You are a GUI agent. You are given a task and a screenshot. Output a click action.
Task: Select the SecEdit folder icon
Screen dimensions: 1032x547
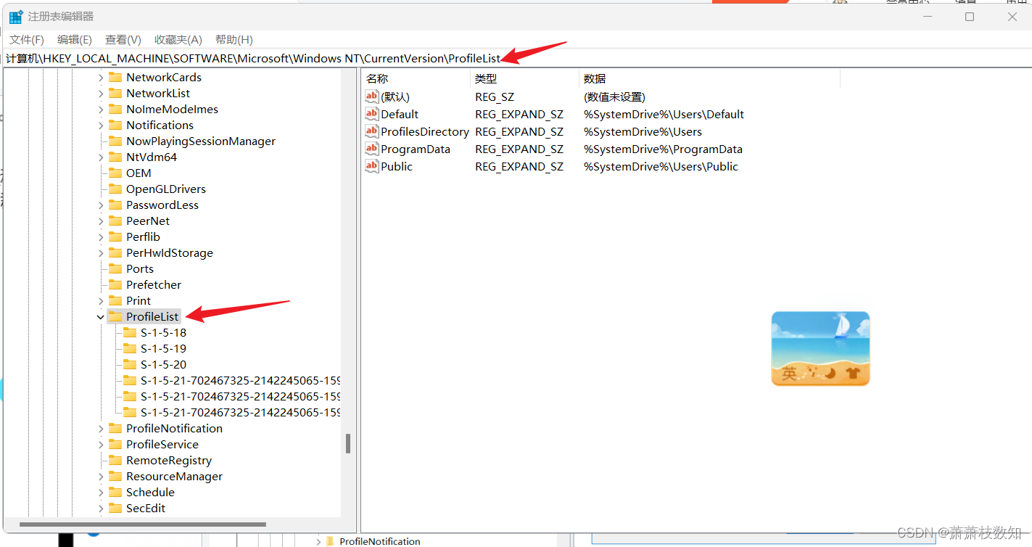click(x=115, y=508)
